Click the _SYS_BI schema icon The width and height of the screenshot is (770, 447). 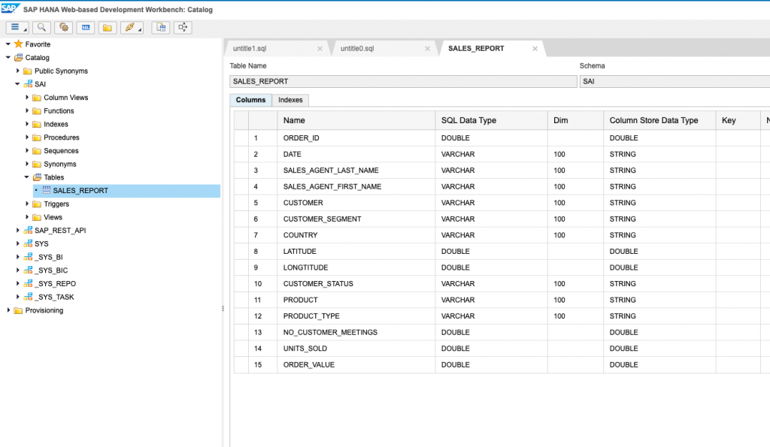click(28, 257)
